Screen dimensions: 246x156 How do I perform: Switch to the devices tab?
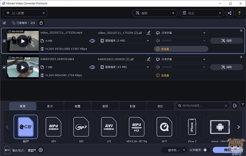[78, 106]
